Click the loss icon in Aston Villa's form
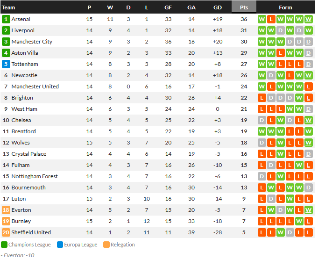The image size is (318, 260). tap(280, 53)
